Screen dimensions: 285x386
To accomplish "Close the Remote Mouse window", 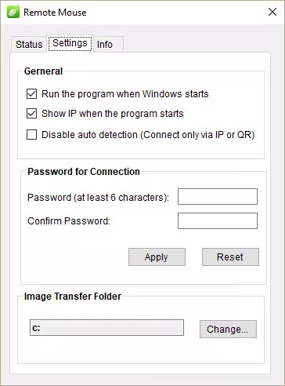I will tap(272, 12).
